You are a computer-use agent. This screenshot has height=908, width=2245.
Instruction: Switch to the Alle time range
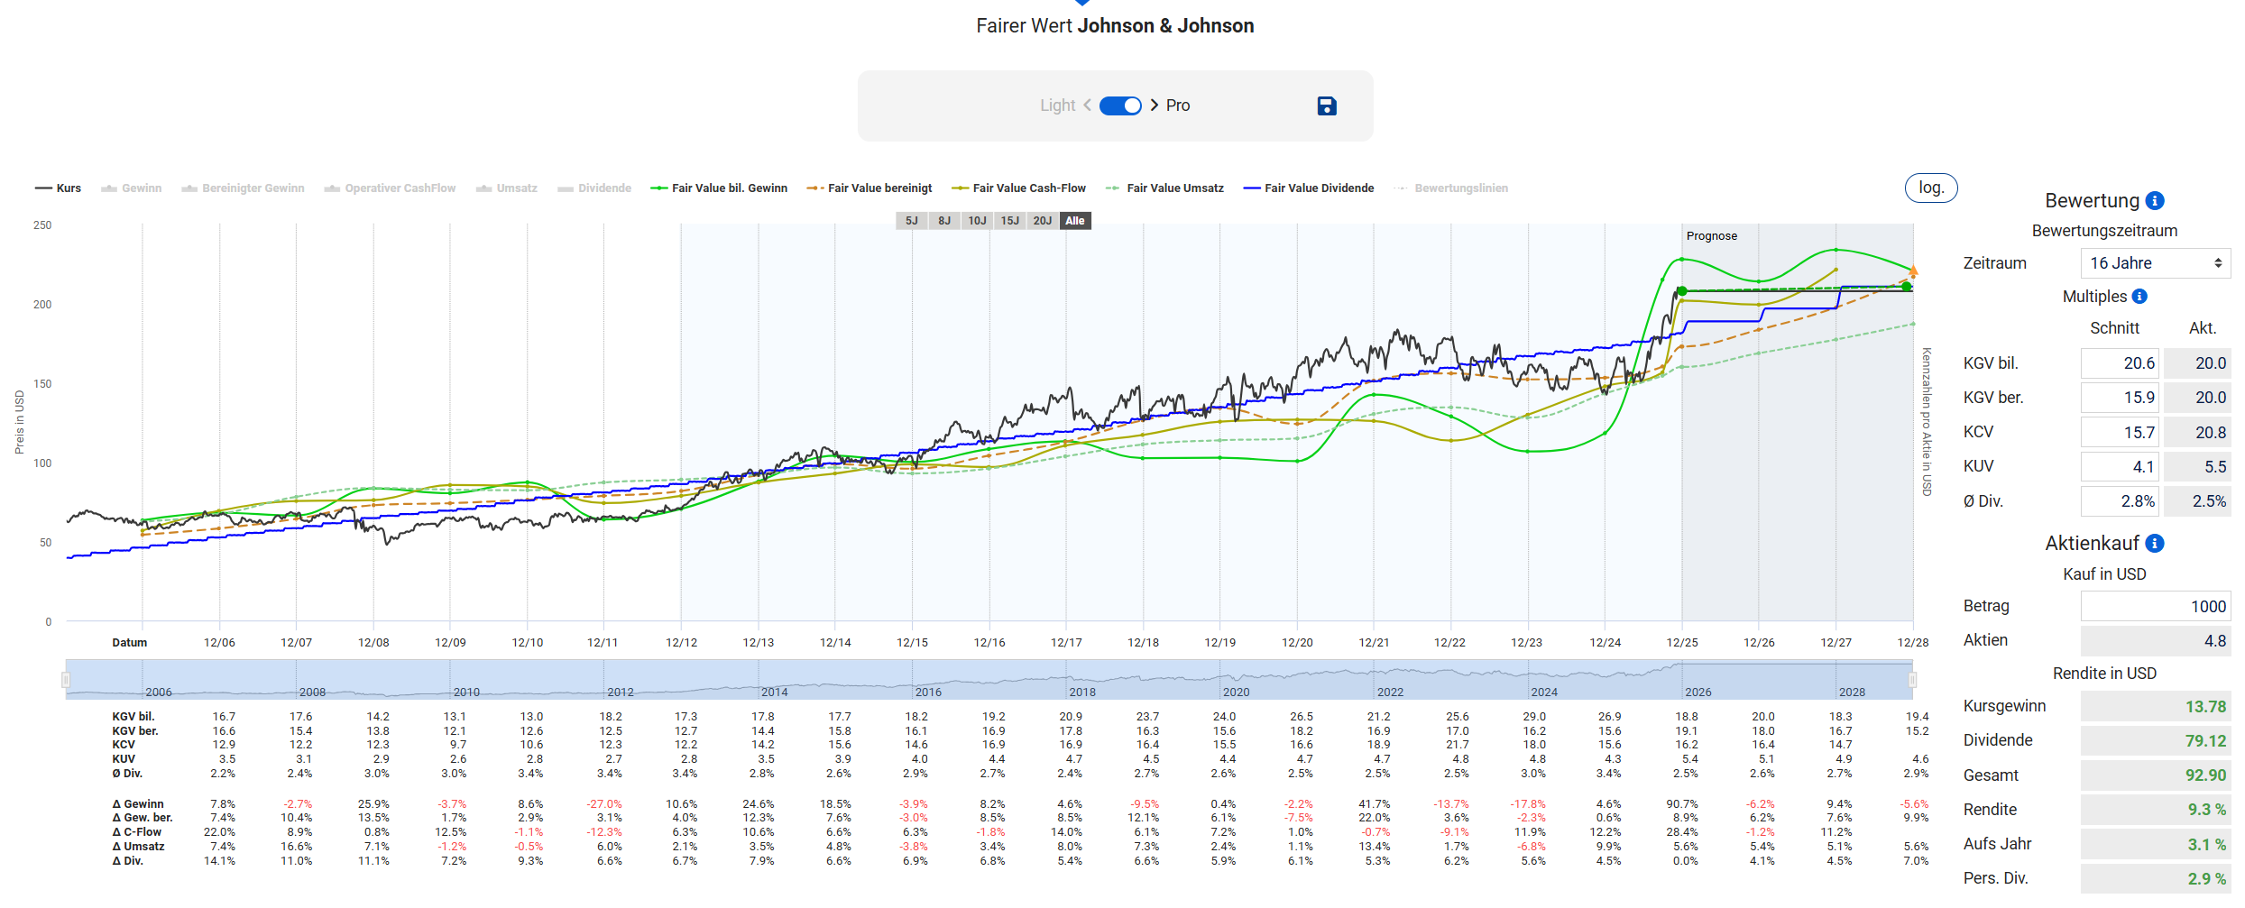(1075, 221)
